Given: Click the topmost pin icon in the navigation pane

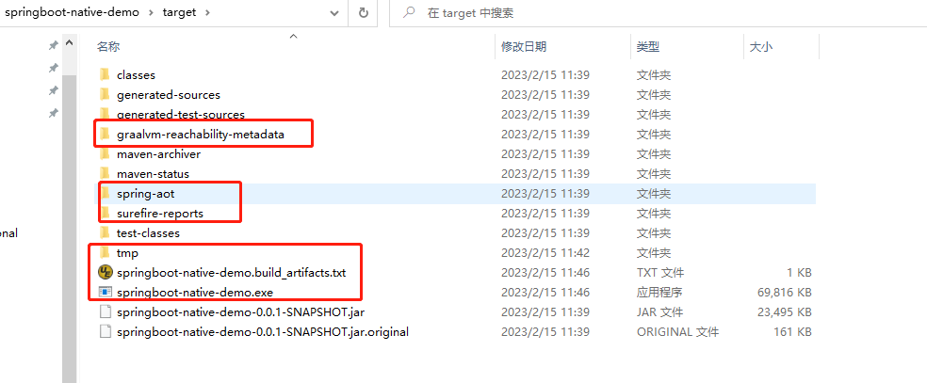Looking at the screenshot, I should click(53, 45).
